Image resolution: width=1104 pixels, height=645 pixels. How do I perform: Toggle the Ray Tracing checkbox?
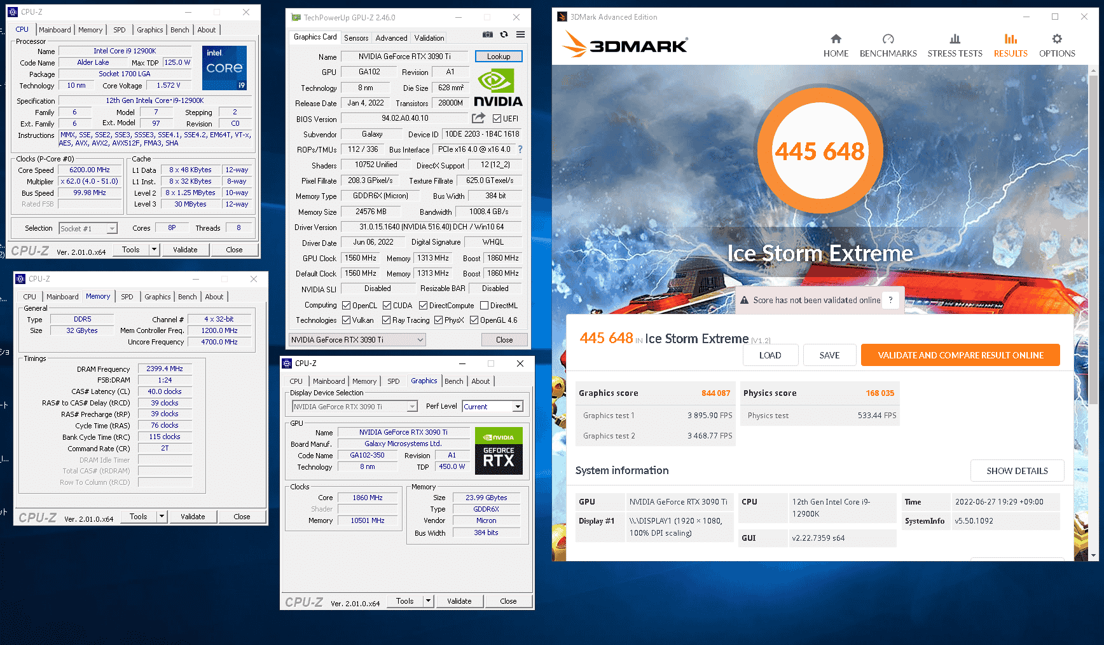(386, 320)
